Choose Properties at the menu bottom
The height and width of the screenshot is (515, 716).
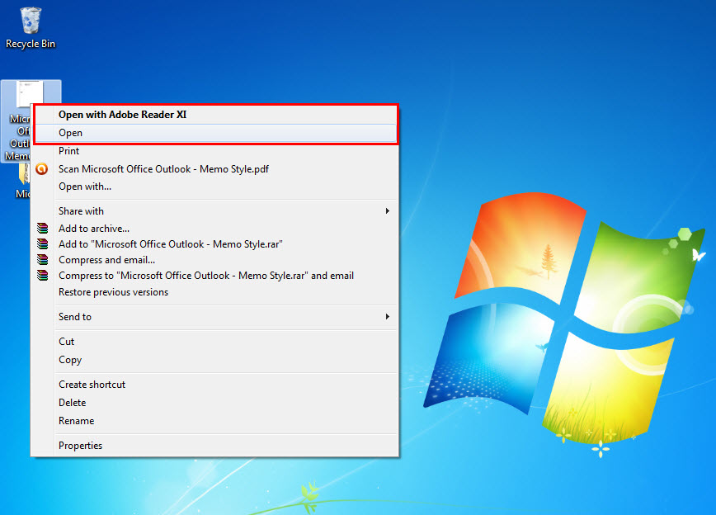coord(80,445)
